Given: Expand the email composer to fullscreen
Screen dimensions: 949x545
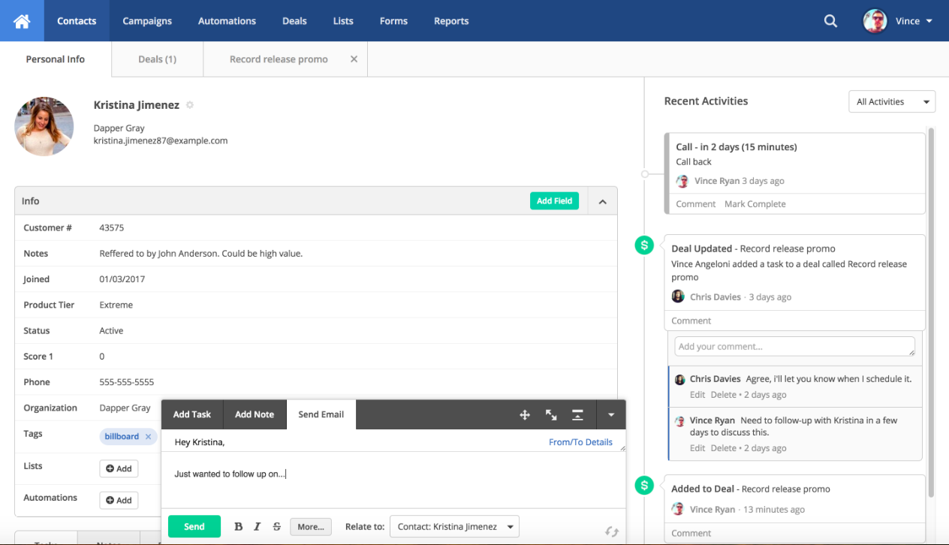Looking at the screenshot, I should coord(551,414).
